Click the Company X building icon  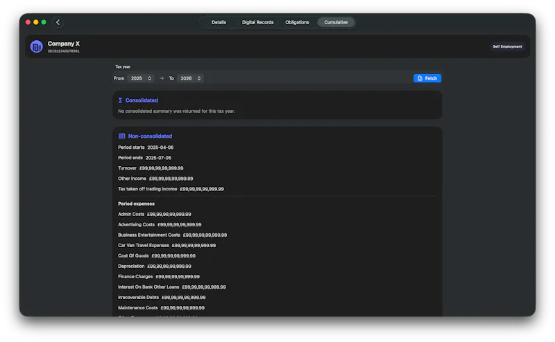(x=37, y=46)
